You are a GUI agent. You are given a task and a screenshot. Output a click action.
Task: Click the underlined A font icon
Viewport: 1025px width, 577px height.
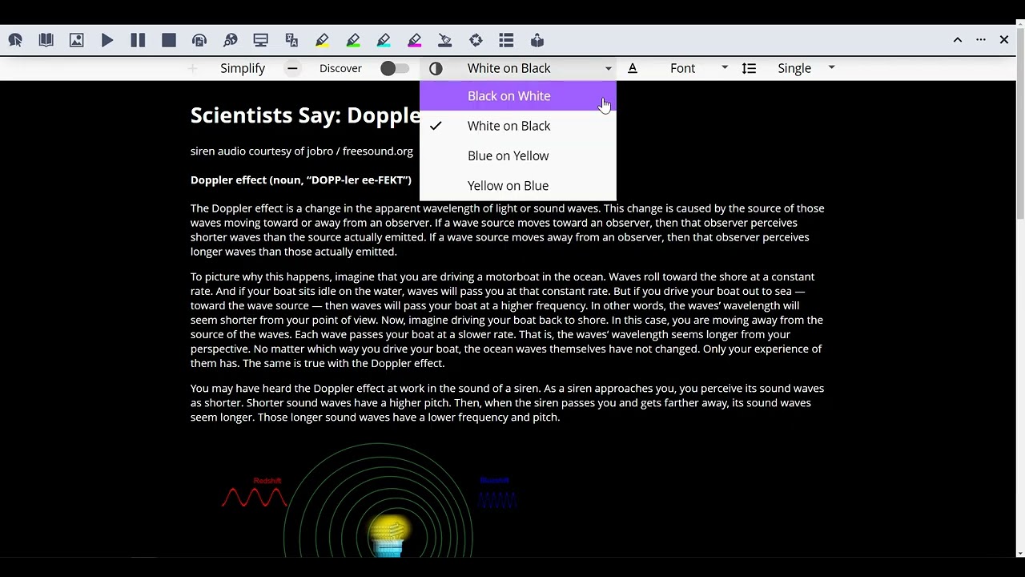point(633,68)
